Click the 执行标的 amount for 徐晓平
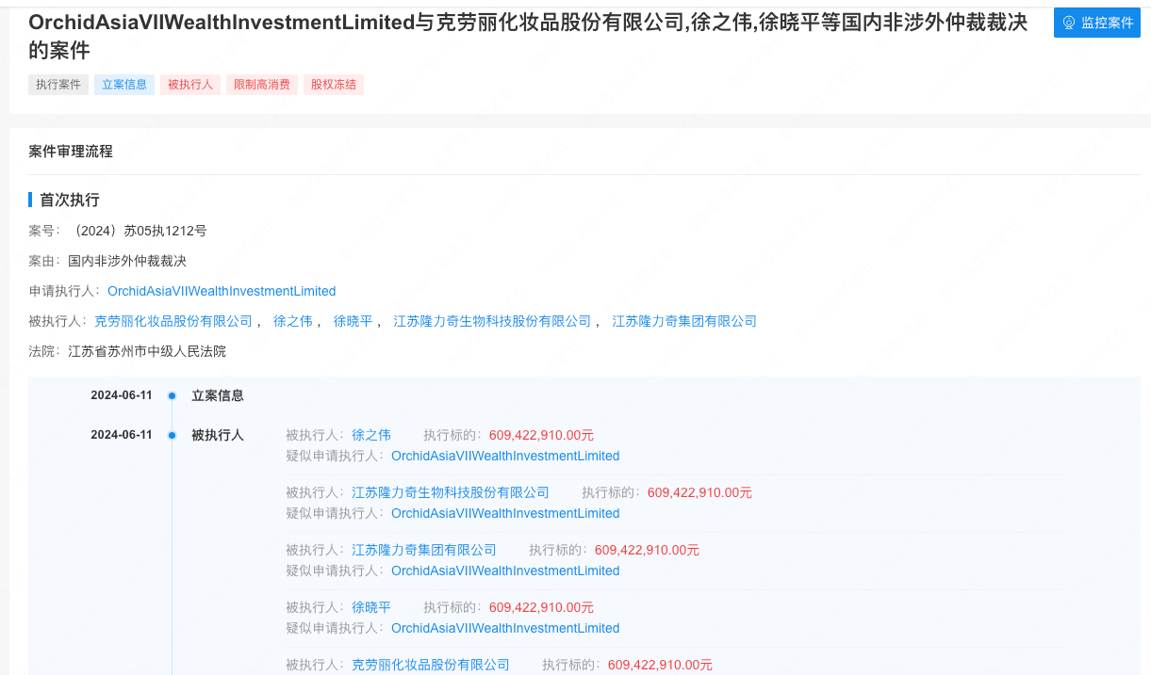 [541, 607]
